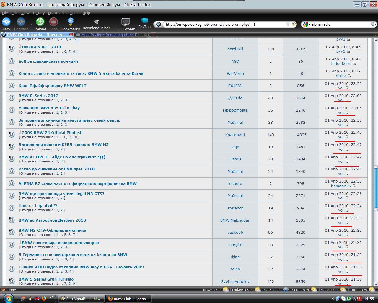Viewport: 378px width, 303px height.
Task: Launch Firefox from Quick Launch bar
Action: pyautogui.click(x=44, y=299)
